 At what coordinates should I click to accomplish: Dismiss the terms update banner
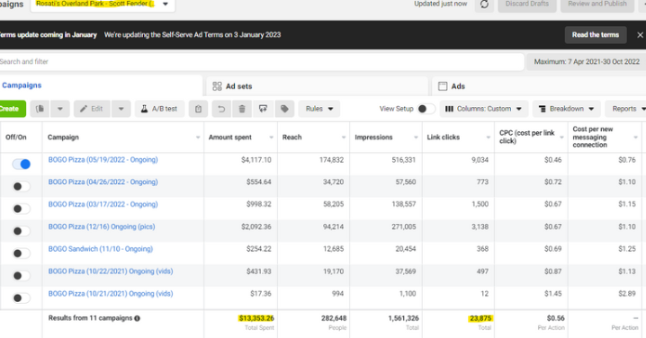(x=640, y=35)
